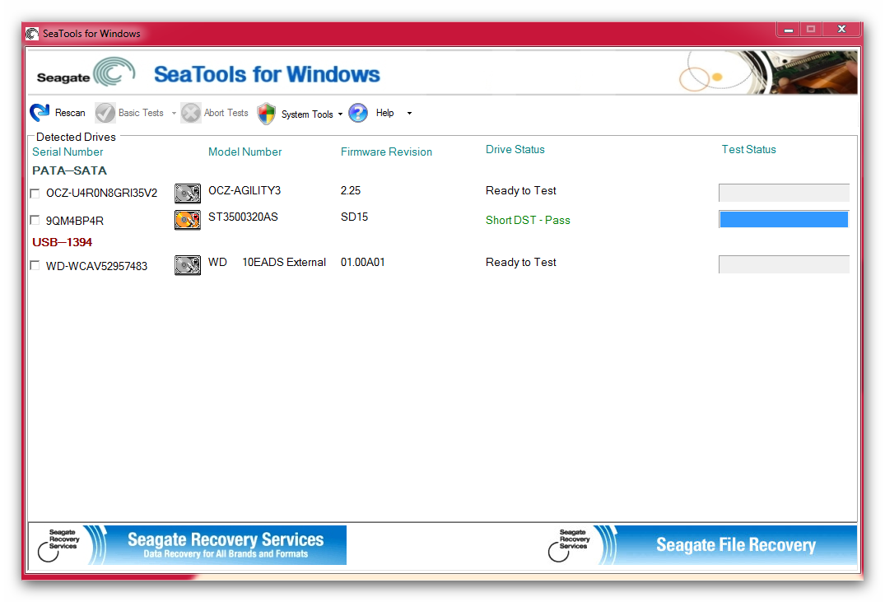Screen dimensions: 885x602
Task: Click the Rescan arrow icon
Action: [x=40, y=112]
